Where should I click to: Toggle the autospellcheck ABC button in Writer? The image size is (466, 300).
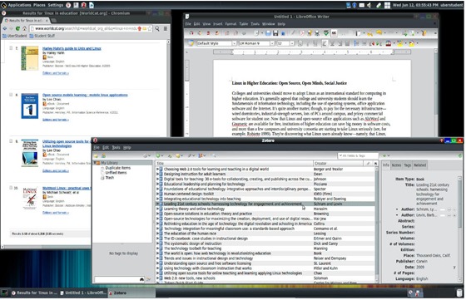[x=334, y=33]
